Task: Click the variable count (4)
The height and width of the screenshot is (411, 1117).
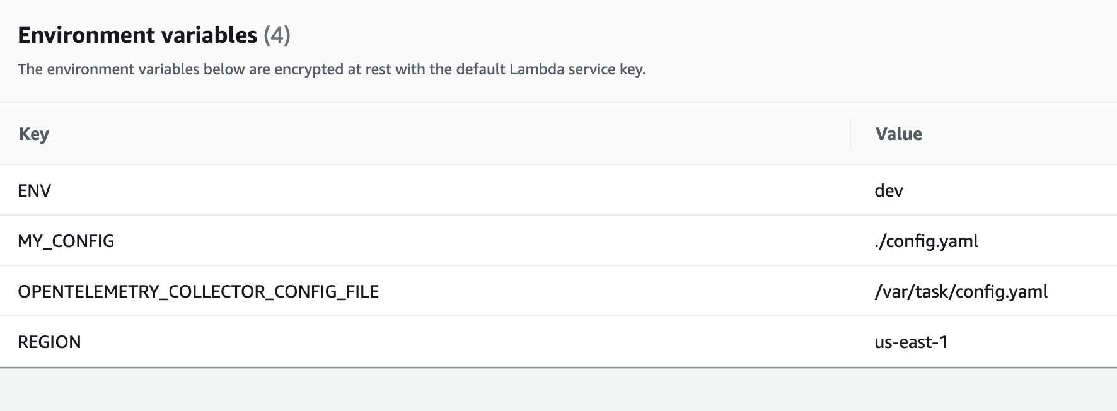Action: pos(277,35)
